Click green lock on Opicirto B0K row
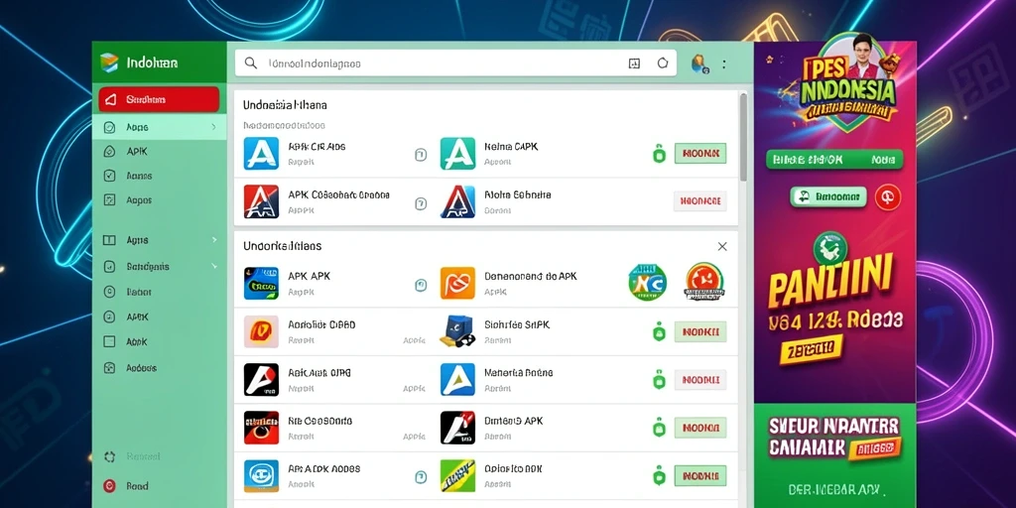The width and height of the screenshot is (1016, 508). pyautogui.click(x=659, y=475)
